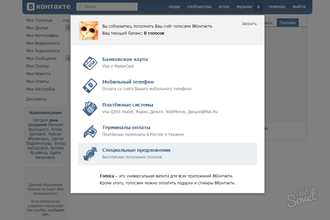The width and height of the screenshot is (330, 220).
Task: Focus the Поиск search field
Action: coord(107,7)
